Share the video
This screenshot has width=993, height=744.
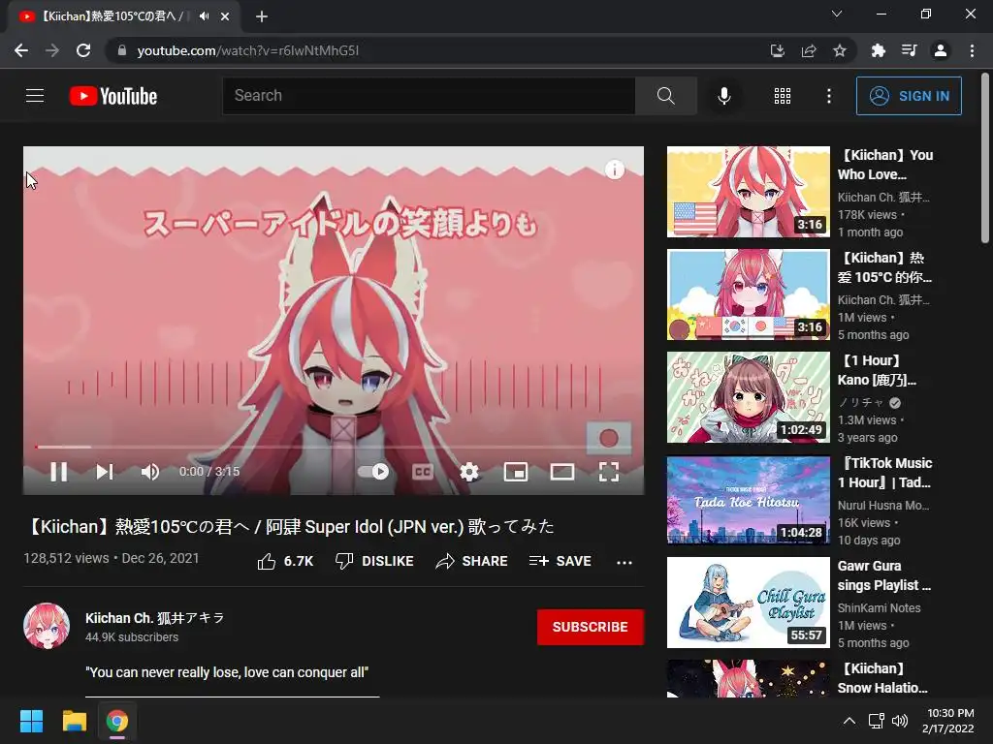click(471, 561)
